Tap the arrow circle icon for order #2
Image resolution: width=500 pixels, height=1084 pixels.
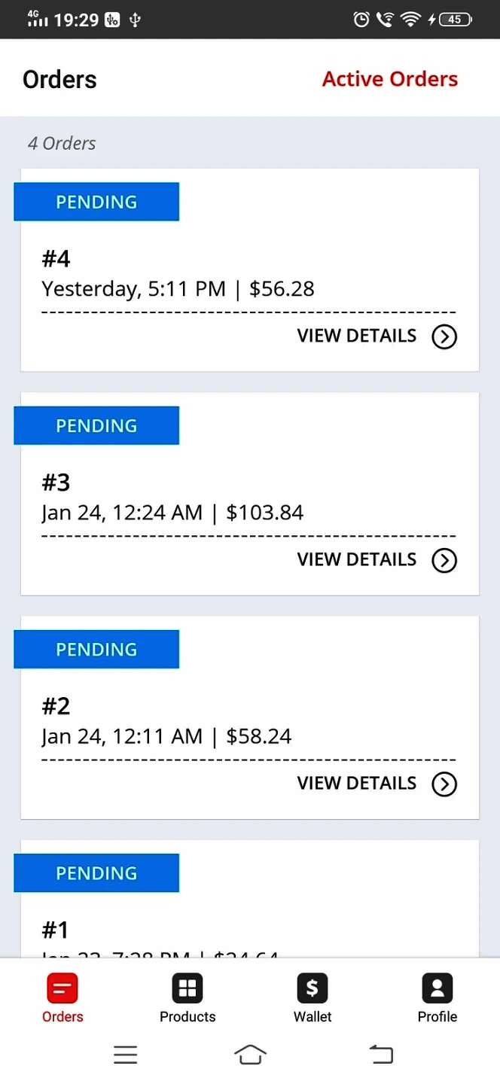click(x=444, y=784)
